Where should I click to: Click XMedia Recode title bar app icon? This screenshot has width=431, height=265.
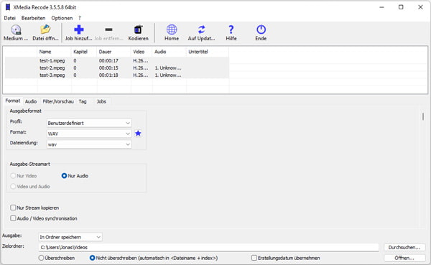click(x=8, y=7)
